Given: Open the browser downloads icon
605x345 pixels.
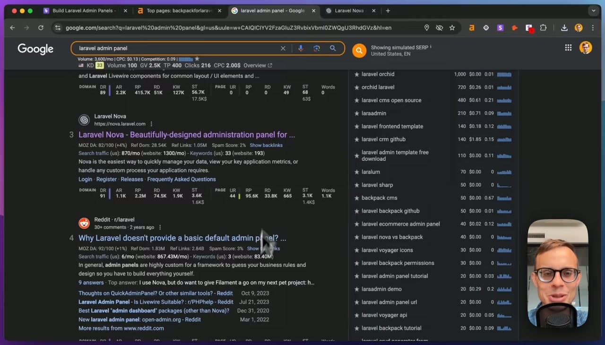Looking at the screenshot, I should click(564, 28).
